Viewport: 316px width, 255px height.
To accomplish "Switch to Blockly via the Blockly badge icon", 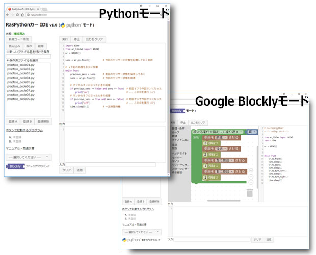I will tap(15, 166).
